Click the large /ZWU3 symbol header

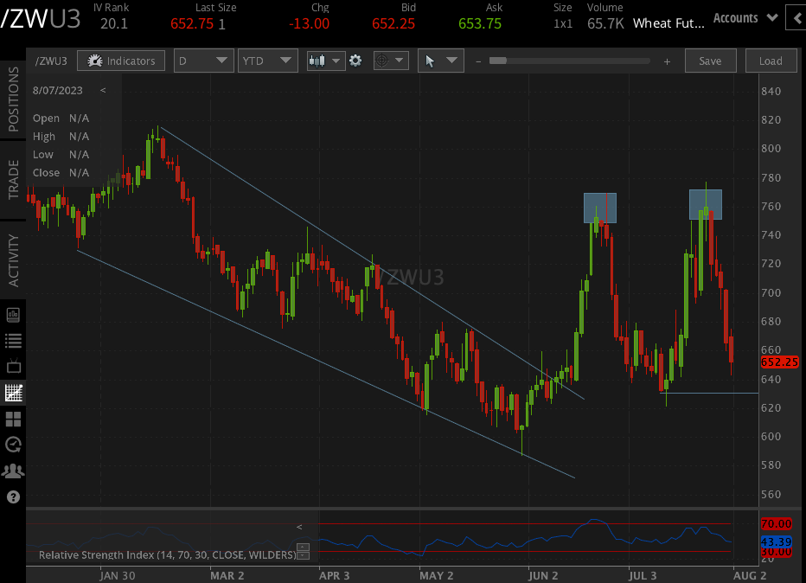click(x=41, y=19)
